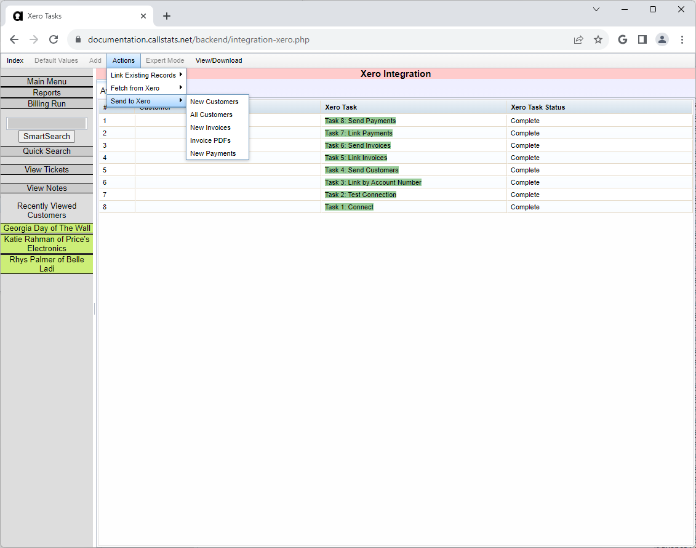Image resolution: width=696 pixels, height=548 pixels.
Task: Open a new browser tab
Action: 166,16
